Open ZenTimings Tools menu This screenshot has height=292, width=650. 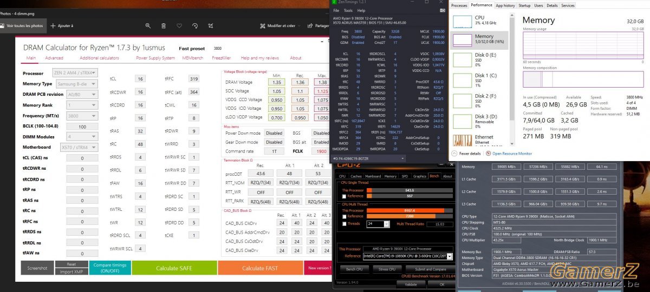[348, 10]
